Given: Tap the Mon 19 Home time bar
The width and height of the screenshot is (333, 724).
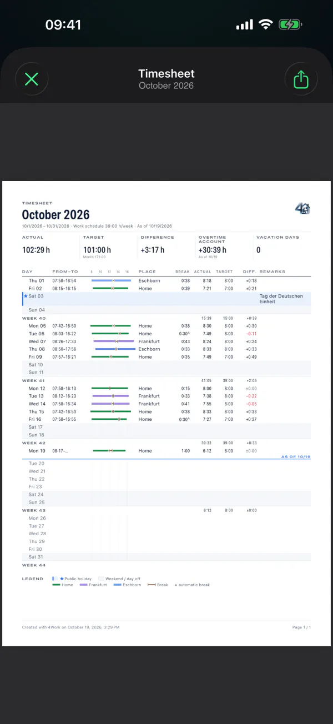Looking at the screenshot, I should click(109, 451).
